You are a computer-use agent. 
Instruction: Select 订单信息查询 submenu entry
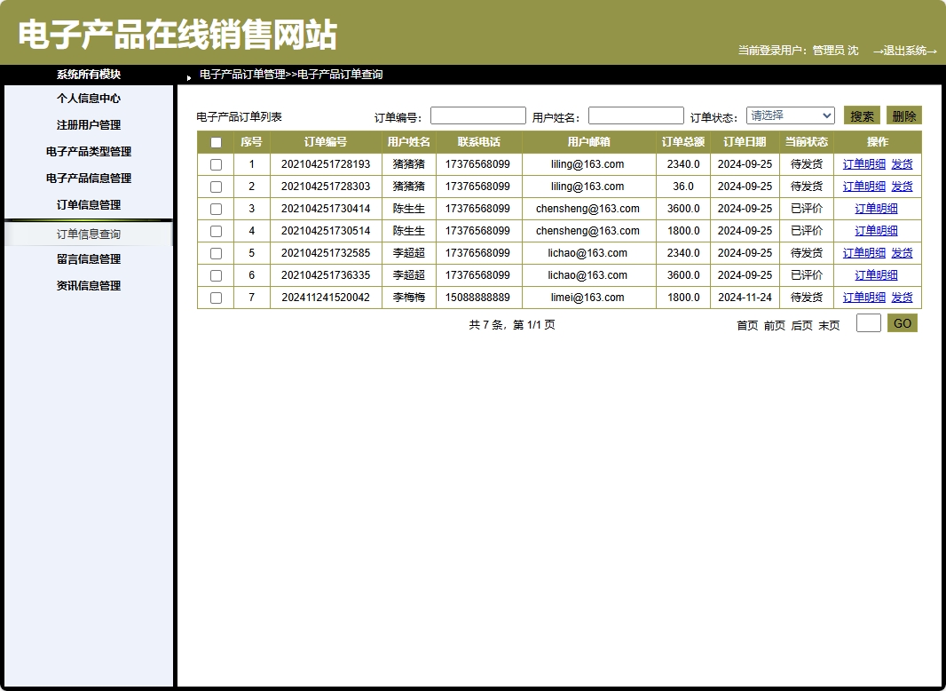[89, 234]
